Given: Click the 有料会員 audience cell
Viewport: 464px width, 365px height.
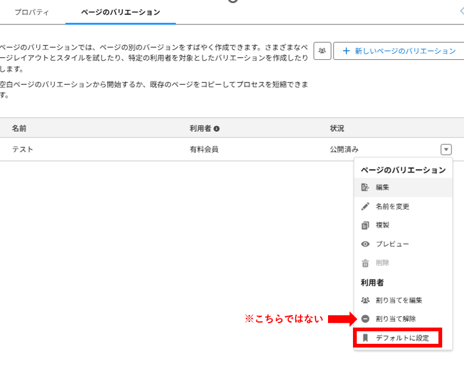Looking at the screenshot, I should (x=204, y=150).
